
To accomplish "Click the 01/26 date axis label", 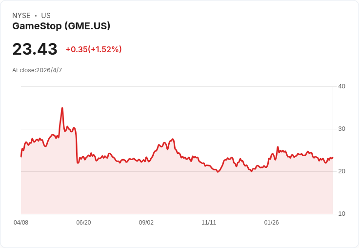I will [x=271, y=223].
